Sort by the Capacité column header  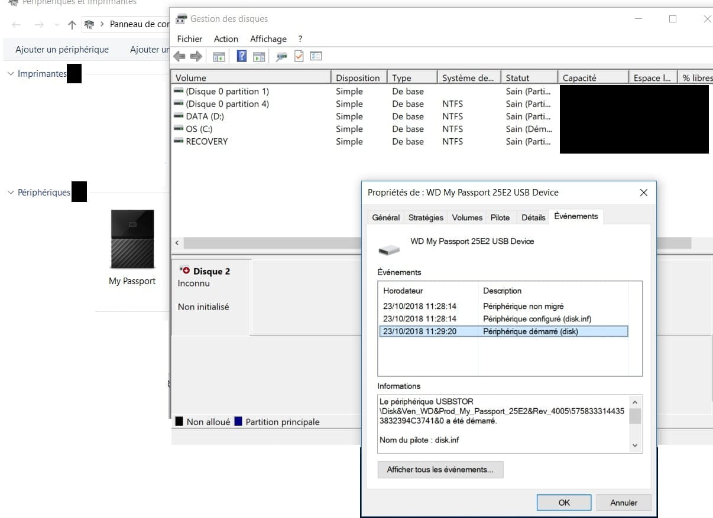click(593, 77)
